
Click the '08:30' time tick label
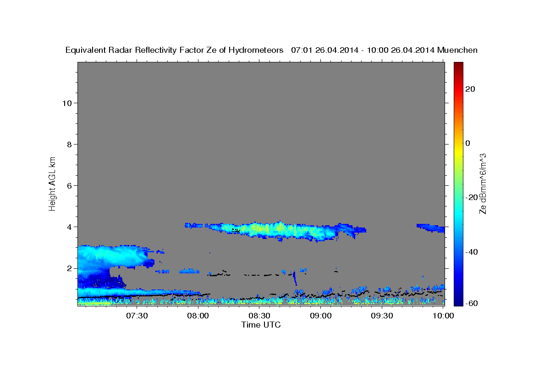[259, 316]
